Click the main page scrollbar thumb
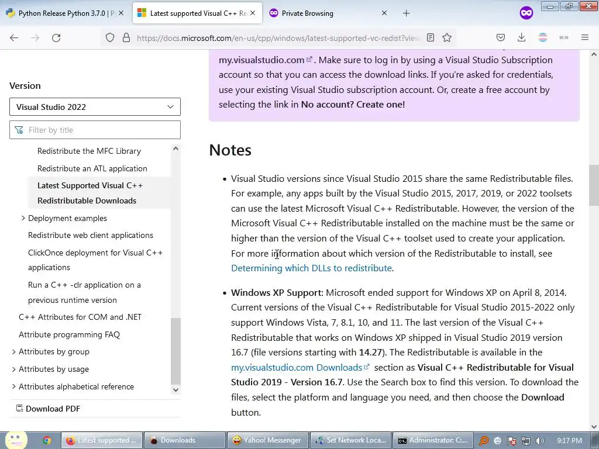599x449 pixels. click(x=594, y=185)
